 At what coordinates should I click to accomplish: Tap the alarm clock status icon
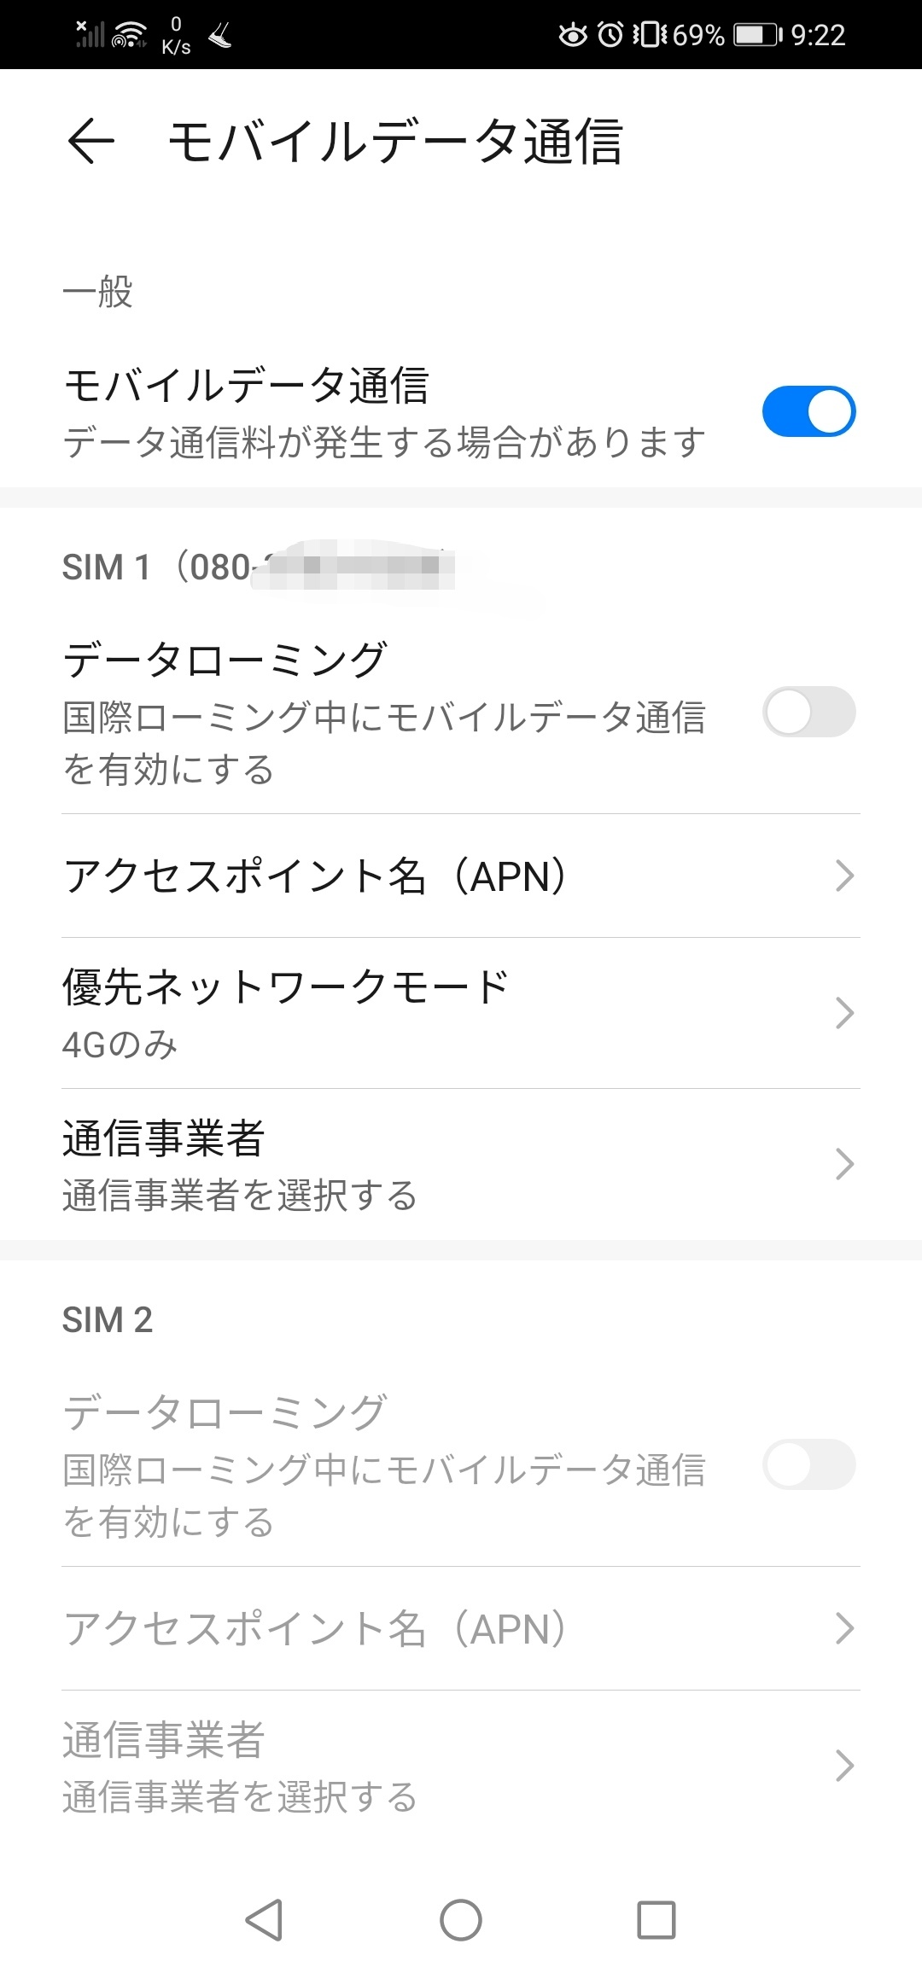pos(610,35)
